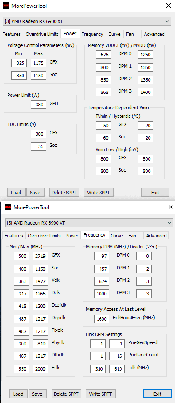Open Advanced tab in lower window
The image size is (175, 403).
click(156, 235)
